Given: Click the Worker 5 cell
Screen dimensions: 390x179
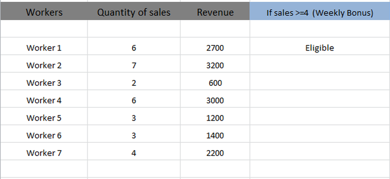Looking at the screenshot, I should [x=44, y=116].
